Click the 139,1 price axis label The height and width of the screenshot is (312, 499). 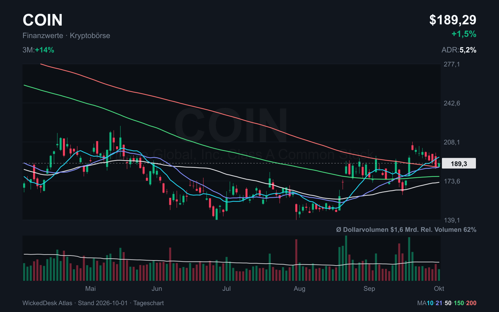[452, 220]
